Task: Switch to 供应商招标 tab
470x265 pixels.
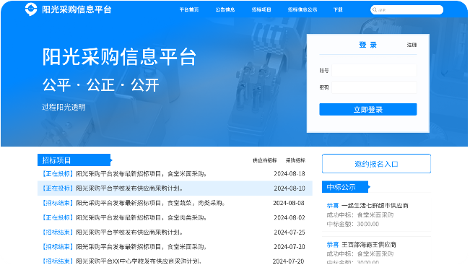Action: pyautogui.click(x=264, y=160)
